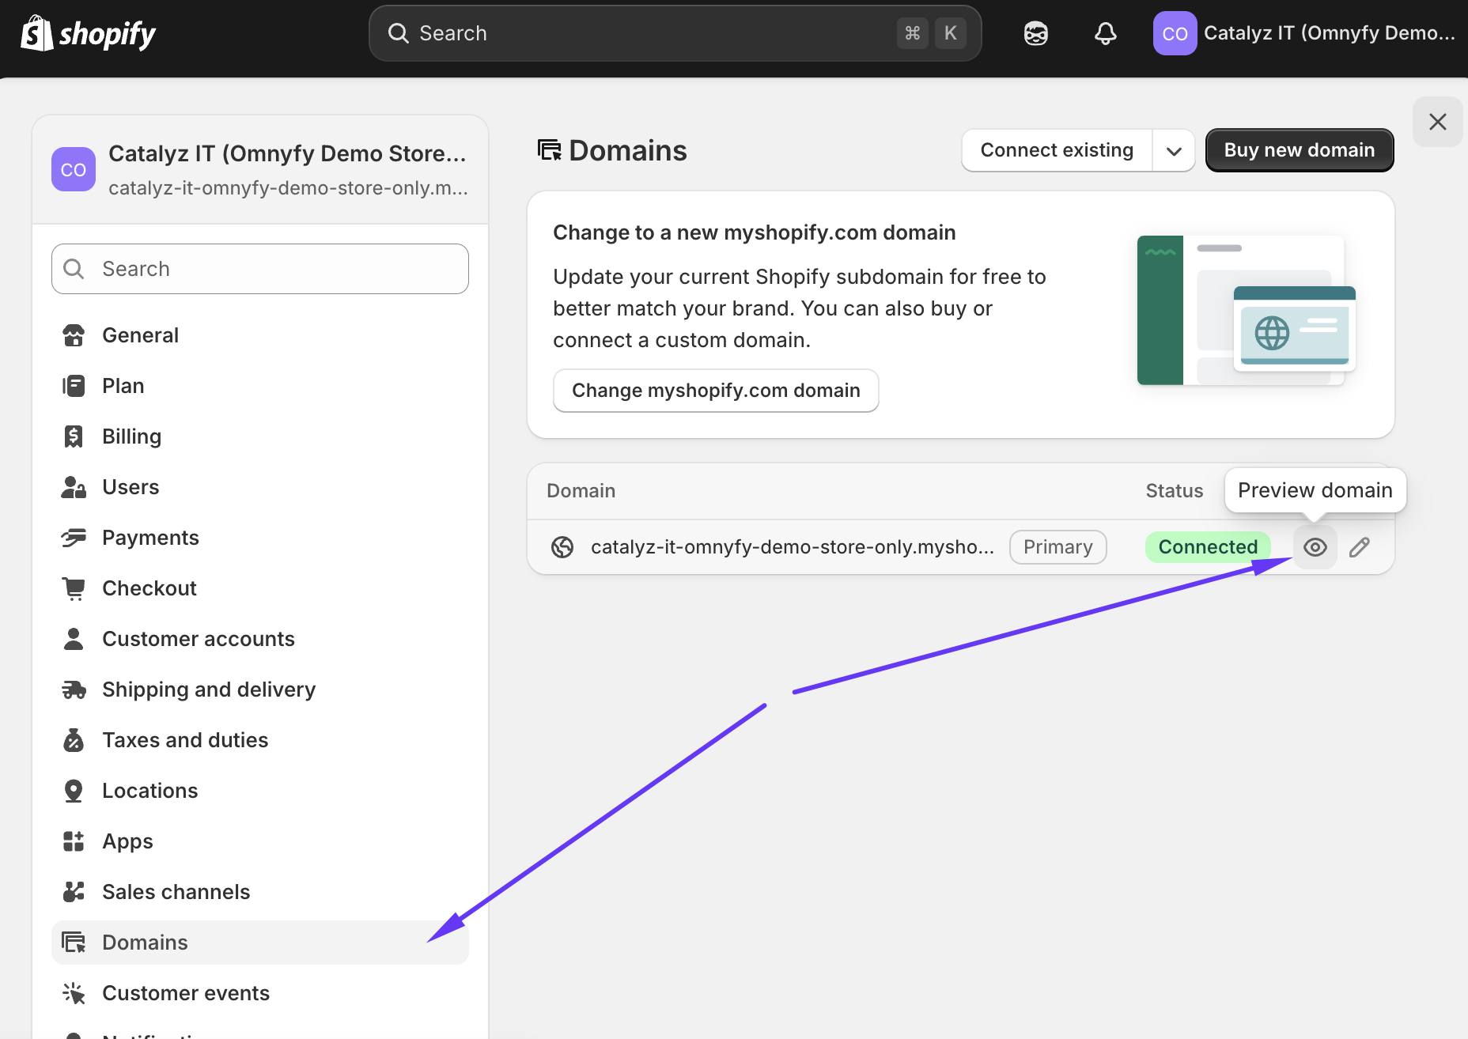Click the Users icon in sidebar
Screen dimensions: 1468x1039
click(74, 487)
